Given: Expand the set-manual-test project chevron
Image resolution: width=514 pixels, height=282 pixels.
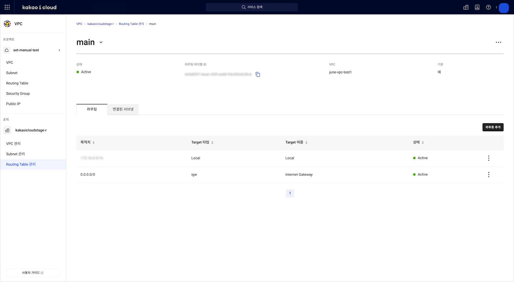Looking at the screenshot, I should click(59, 50).
